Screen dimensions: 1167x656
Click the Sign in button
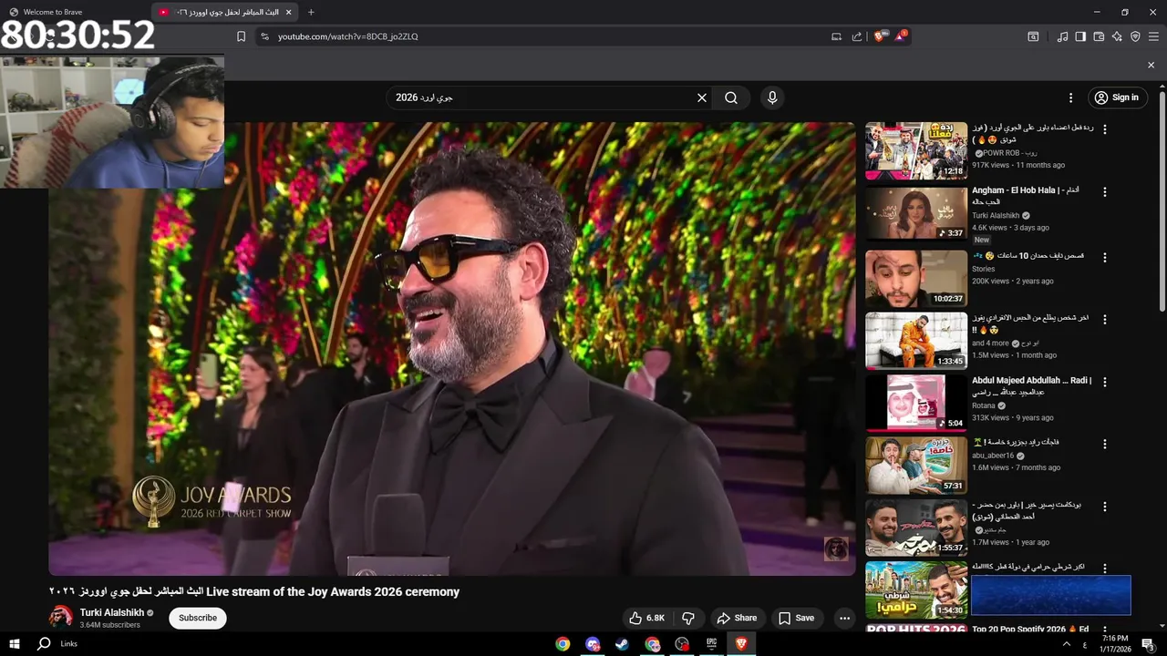tap(1117, 97)
